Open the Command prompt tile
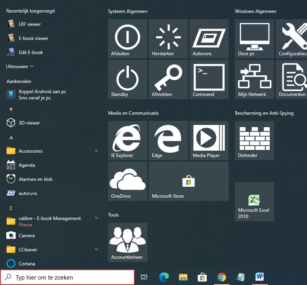This screenshot has width=307, height=285. [209, 79]
